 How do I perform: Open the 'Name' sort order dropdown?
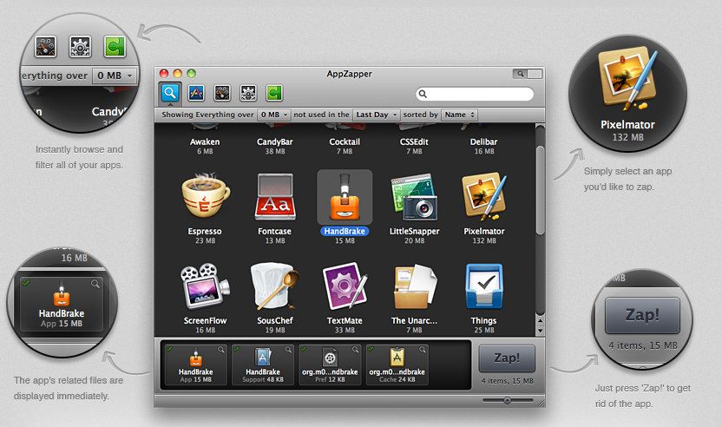[459, 115]
